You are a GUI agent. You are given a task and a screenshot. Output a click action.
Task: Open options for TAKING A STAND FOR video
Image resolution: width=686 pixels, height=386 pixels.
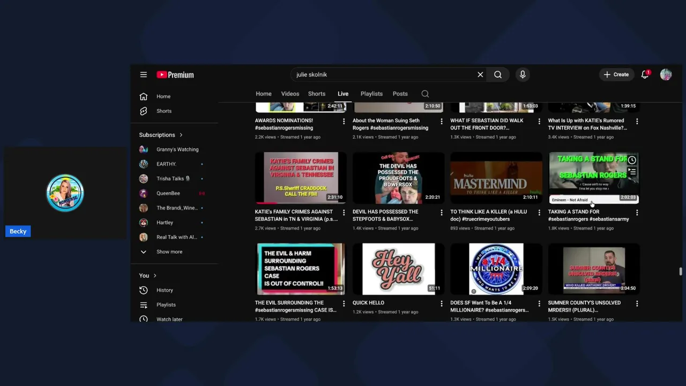pyautogui.click(x=637, y=213)
